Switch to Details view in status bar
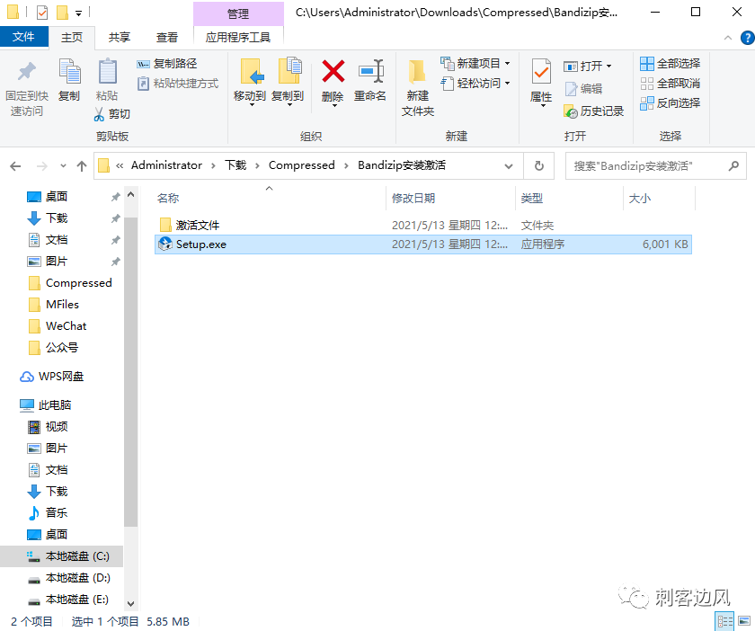 (x=724, y=622)
